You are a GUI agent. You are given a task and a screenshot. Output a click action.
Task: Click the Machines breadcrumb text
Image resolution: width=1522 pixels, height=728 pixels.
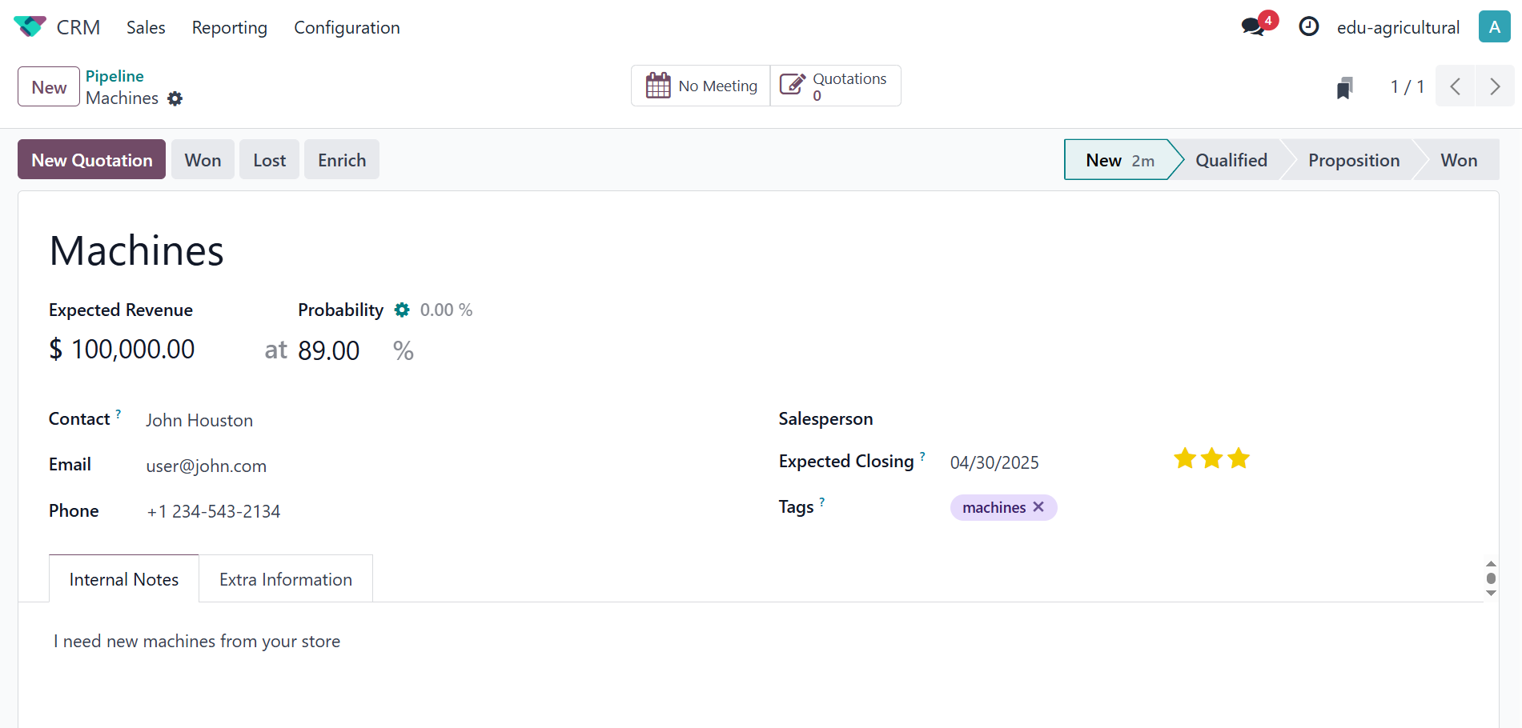tap(122, 98)
